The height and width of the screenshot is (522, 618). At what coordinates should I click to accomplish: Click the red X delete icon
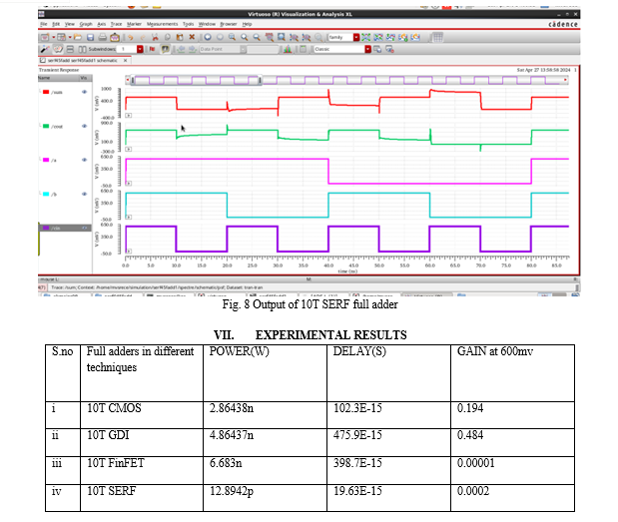192,37
